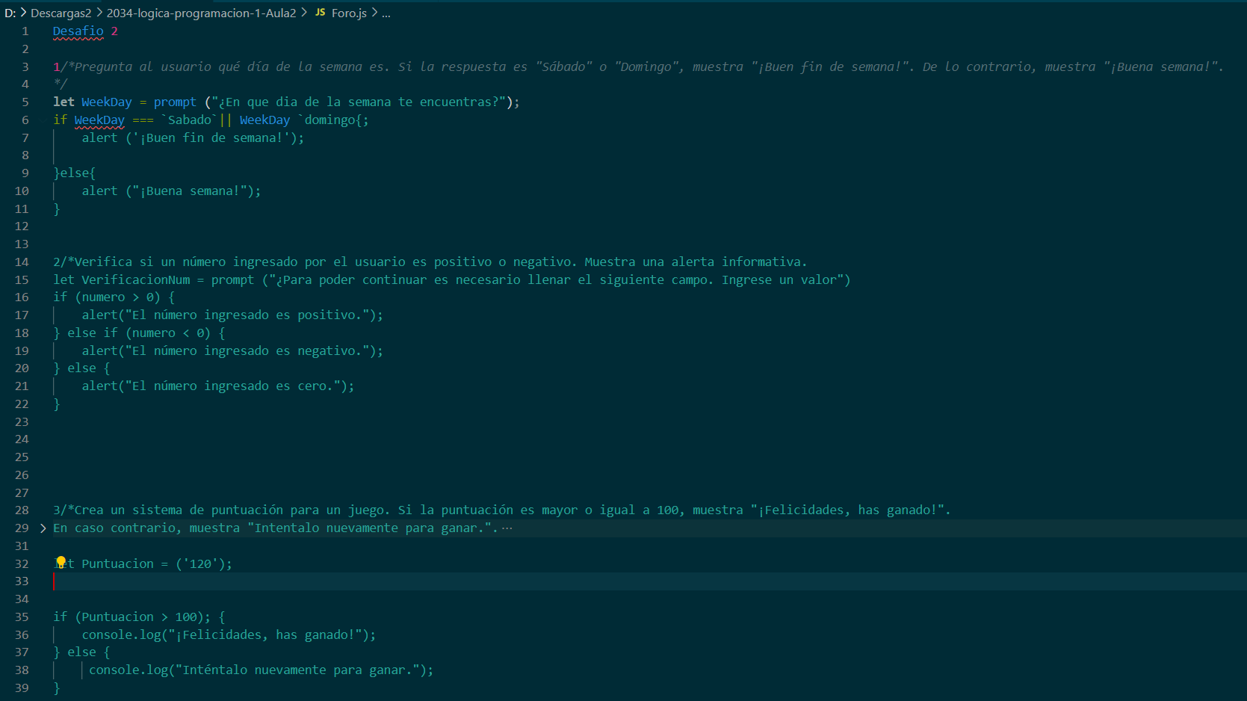Click 'console.log' on line 36
1247x701 pixels.
121,634
